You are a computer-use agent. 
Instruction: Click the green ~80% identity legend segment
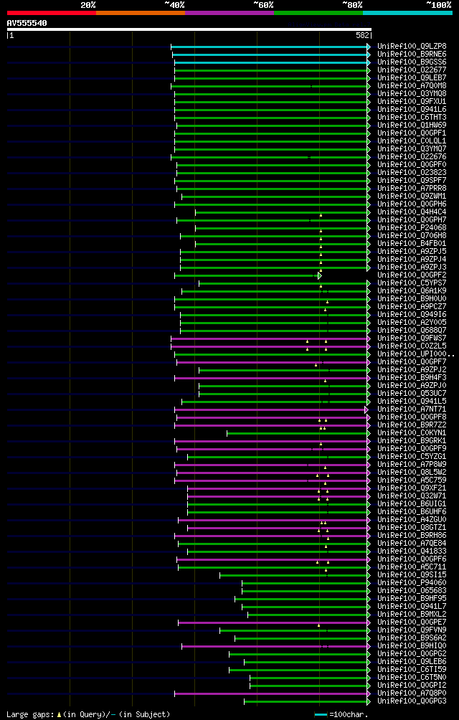tap(318, 13)
